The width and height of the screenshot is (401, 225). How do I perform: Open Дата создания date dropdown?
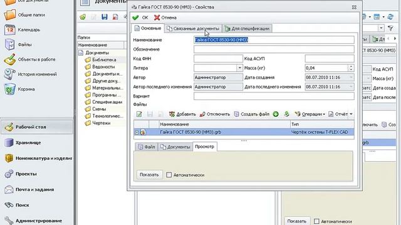tap(351, 77)
